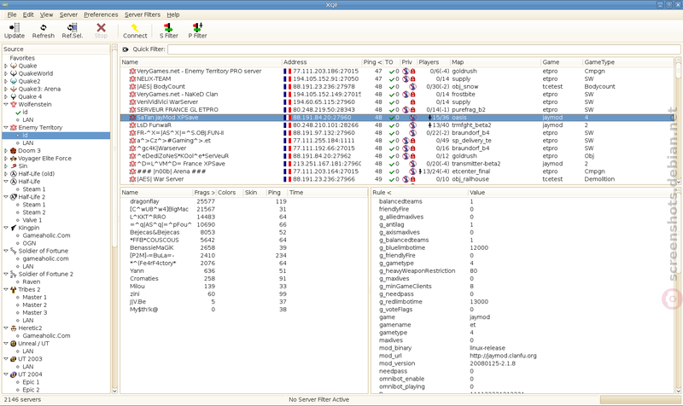Select Half-Life (old) source icon

tap(14, 174)
